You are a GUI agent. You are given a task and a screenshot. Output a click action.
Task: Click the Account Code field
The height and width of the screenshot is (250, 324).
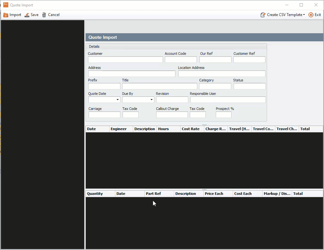point(181,60)
